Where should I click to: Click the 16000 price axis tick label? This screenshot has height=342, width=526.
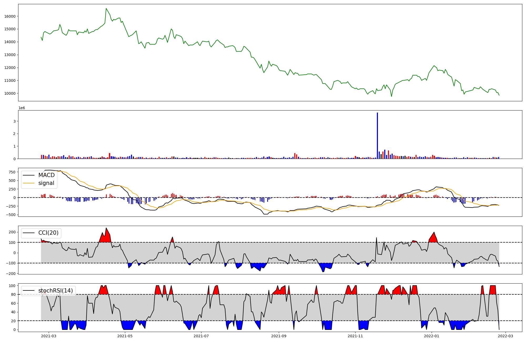pyautogui.click(x=10, y=16)
